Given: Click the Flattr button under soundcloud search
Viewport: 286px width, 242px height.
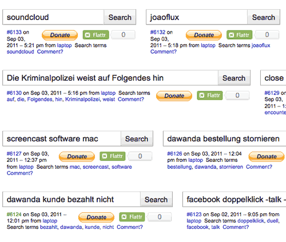Looking at the screenshot, I should tap(96, 35).
